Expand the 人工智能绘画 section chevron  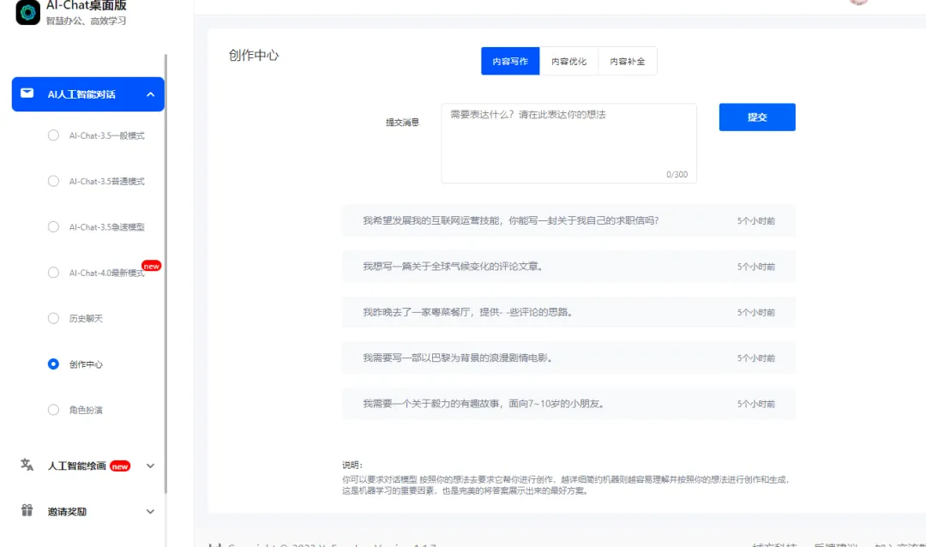click(150, 466)
